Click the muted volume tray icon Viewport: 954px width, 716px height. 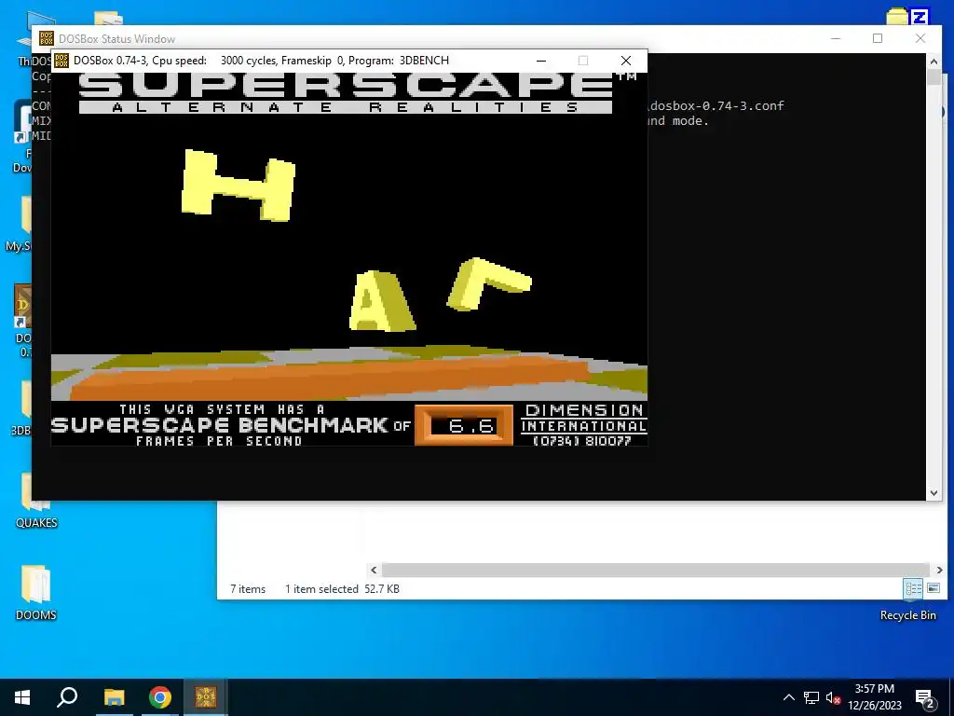point(834,697)
